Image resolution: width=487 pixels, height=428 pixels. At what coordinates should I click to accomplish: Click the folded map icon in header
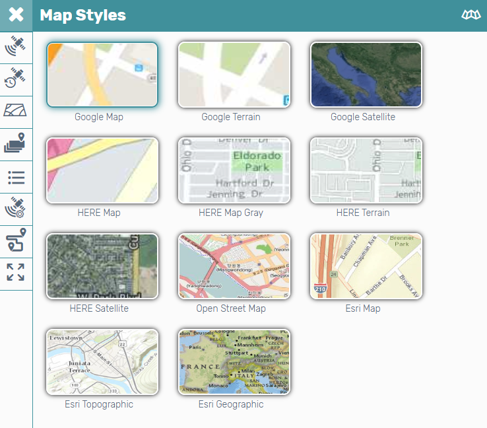click(471, 15)
